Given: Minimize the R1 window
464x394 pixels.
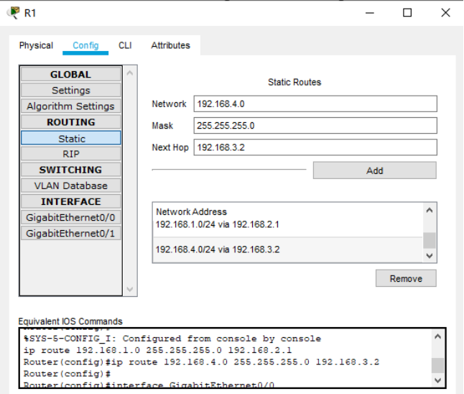Looking at the screenshot, I should point(370,13).
